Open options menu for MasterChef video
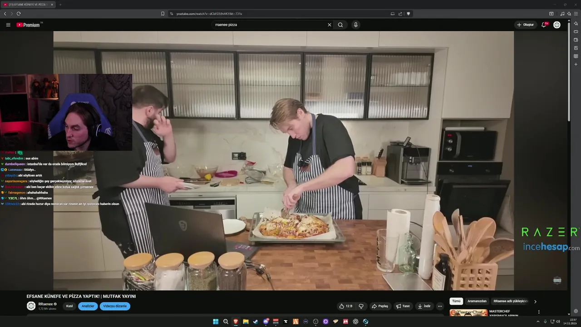The width and height of the screenshot is (581, 327). pos(539,312)
